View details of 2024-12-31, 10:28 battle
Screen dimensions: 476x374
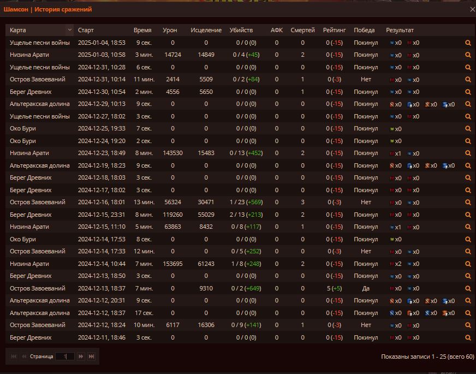click(x=468, y=67)
